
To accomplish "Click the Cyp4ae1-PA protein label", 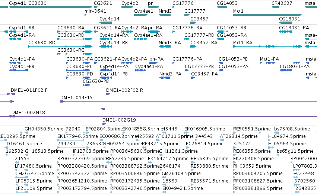I will pyautogui.click(x=149, y=67).
